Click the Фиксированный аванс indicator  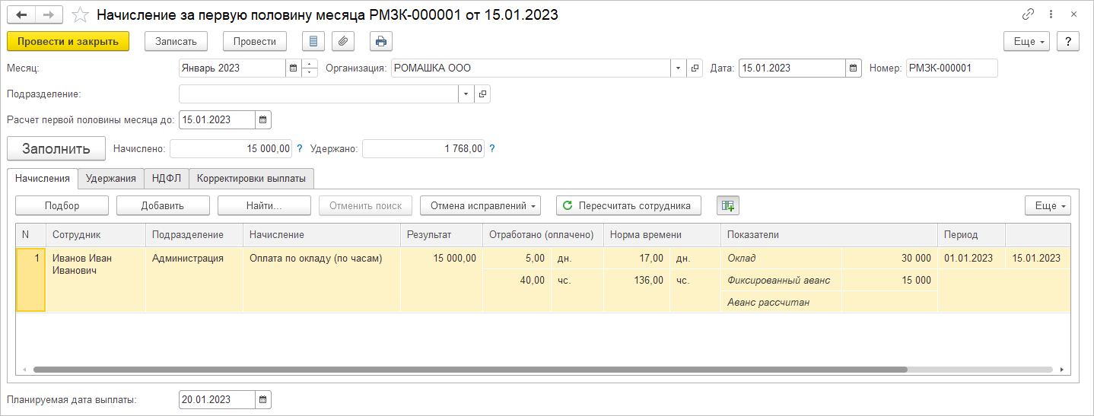pos(781,280)
